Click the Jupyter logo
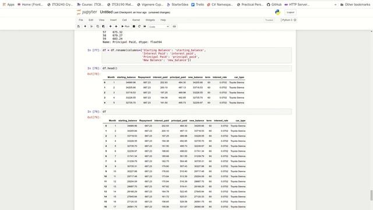This screenshot has width=373, height=210. pyautogui.click(x=87, y=12)
